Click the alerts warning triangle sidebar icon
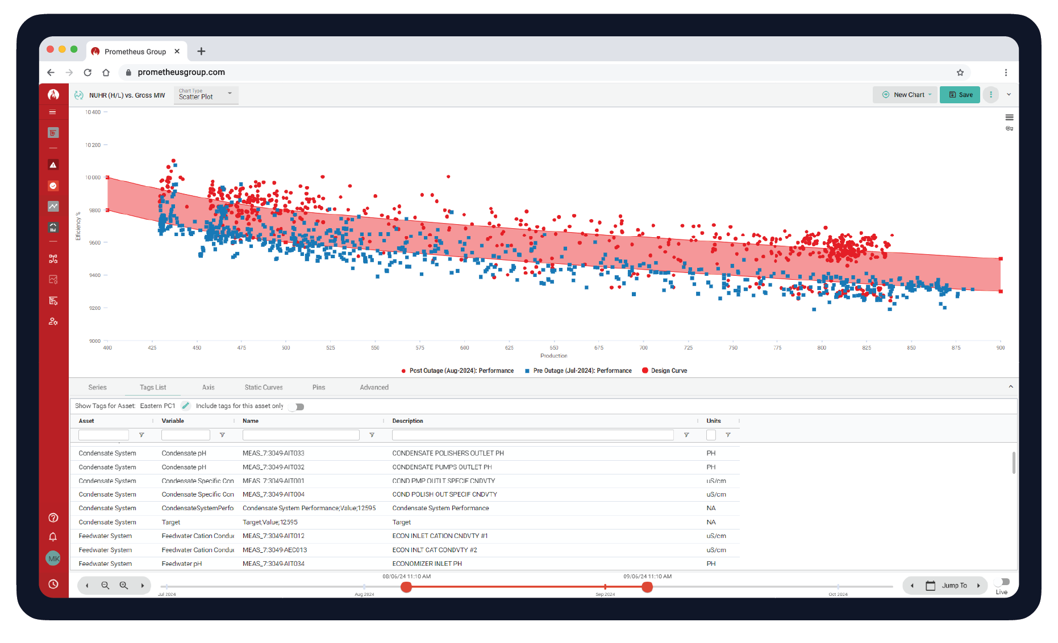 (x=53, y=165)
